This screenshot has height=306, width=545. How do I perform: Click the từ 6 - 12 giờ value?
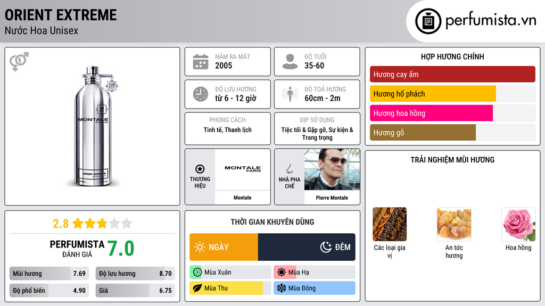pos(236,98)
